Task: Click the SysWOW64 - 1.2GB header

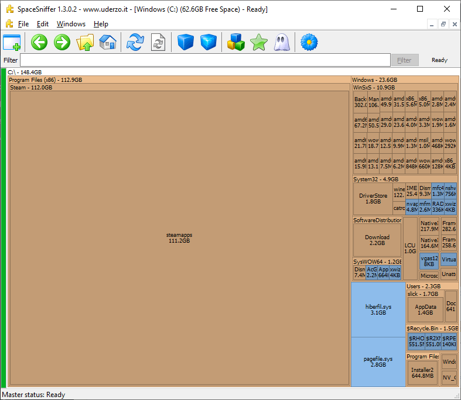Action: tap(377, 262)
